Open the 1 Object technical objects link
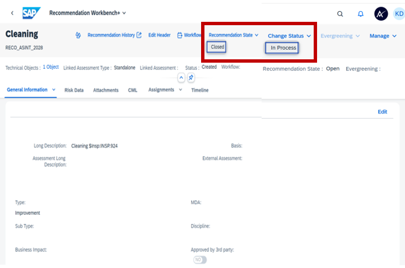Viewport: 405px width, 268px height. click(50, 67)
